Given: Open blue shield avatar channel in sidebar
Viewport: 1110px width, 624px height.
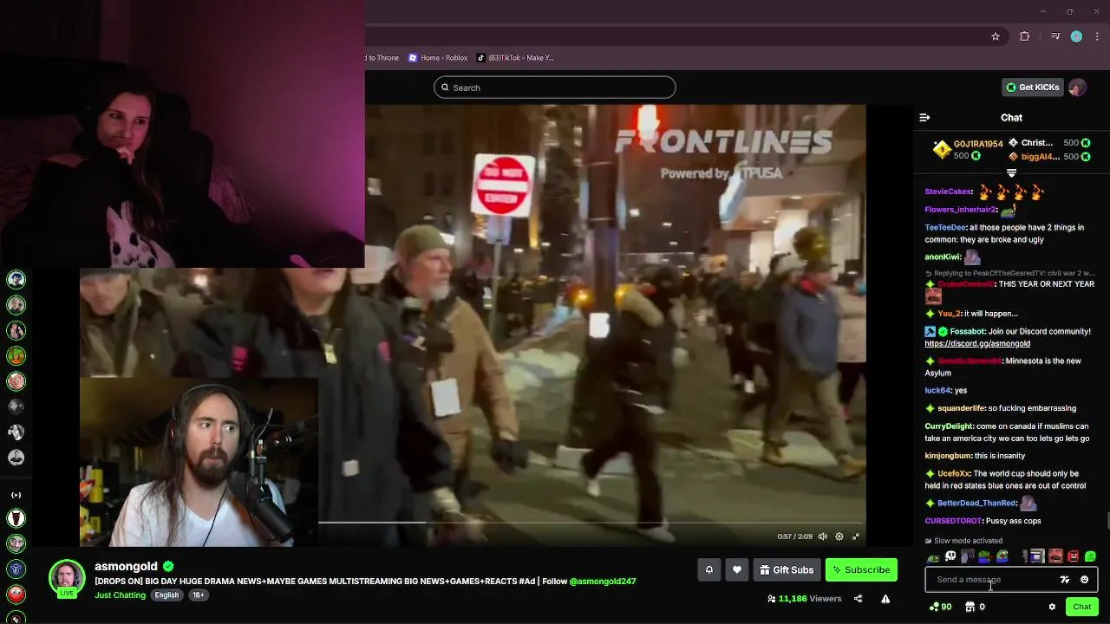Looking at the screenshot, I should (x=16, y=569).
